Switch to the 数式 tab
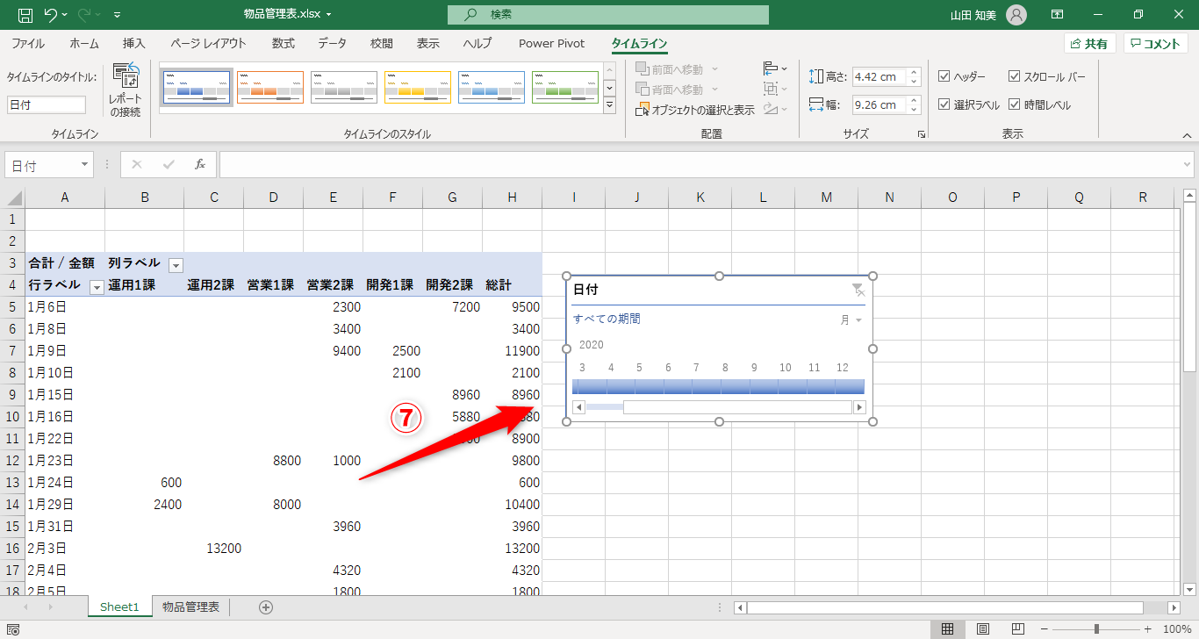The image size is (1199, 639). click(283, 43)
